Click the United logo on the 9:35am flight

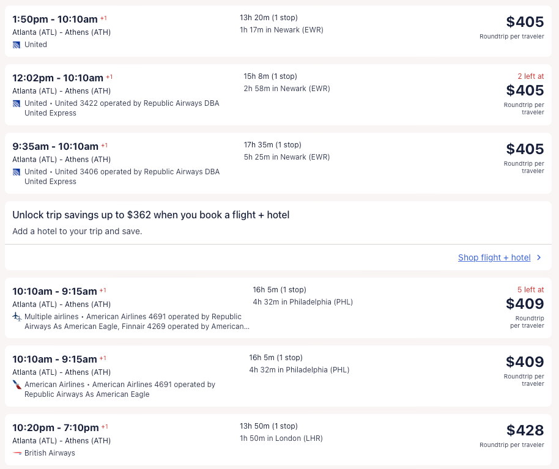(x=17, y=172)
